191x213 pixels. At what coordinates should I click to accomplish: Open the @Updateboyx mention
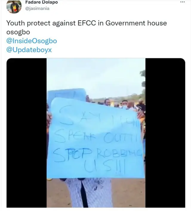coord(29,50)
